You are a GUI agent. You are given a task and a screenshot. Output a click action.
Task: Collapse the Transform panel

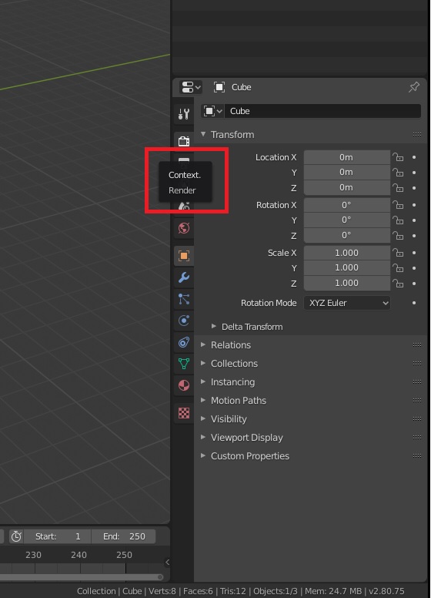203,134
